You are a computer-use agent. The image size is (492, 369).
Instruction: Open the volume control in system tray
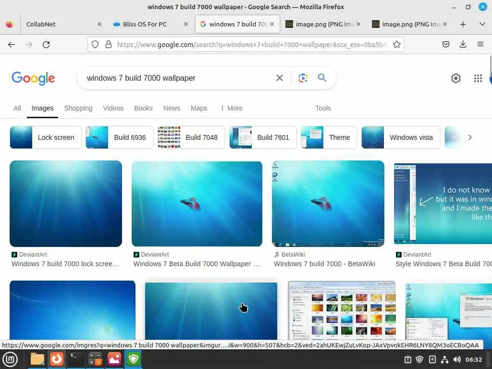[457, 359]
